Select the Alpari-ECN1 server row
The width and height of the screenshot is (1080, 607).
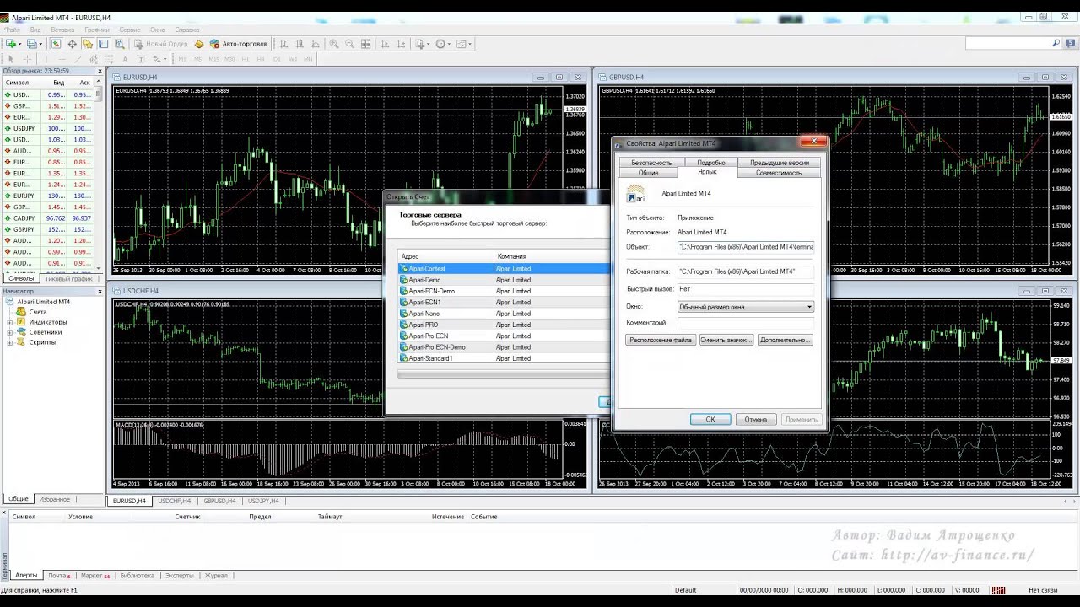point(503,302)
